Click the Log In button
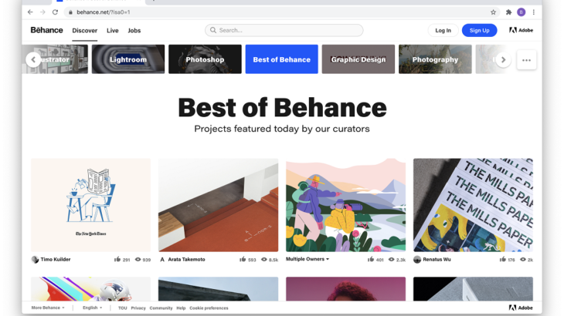Image resolution: width=564 pixels, height=316 pixels. tap(443, 30)
